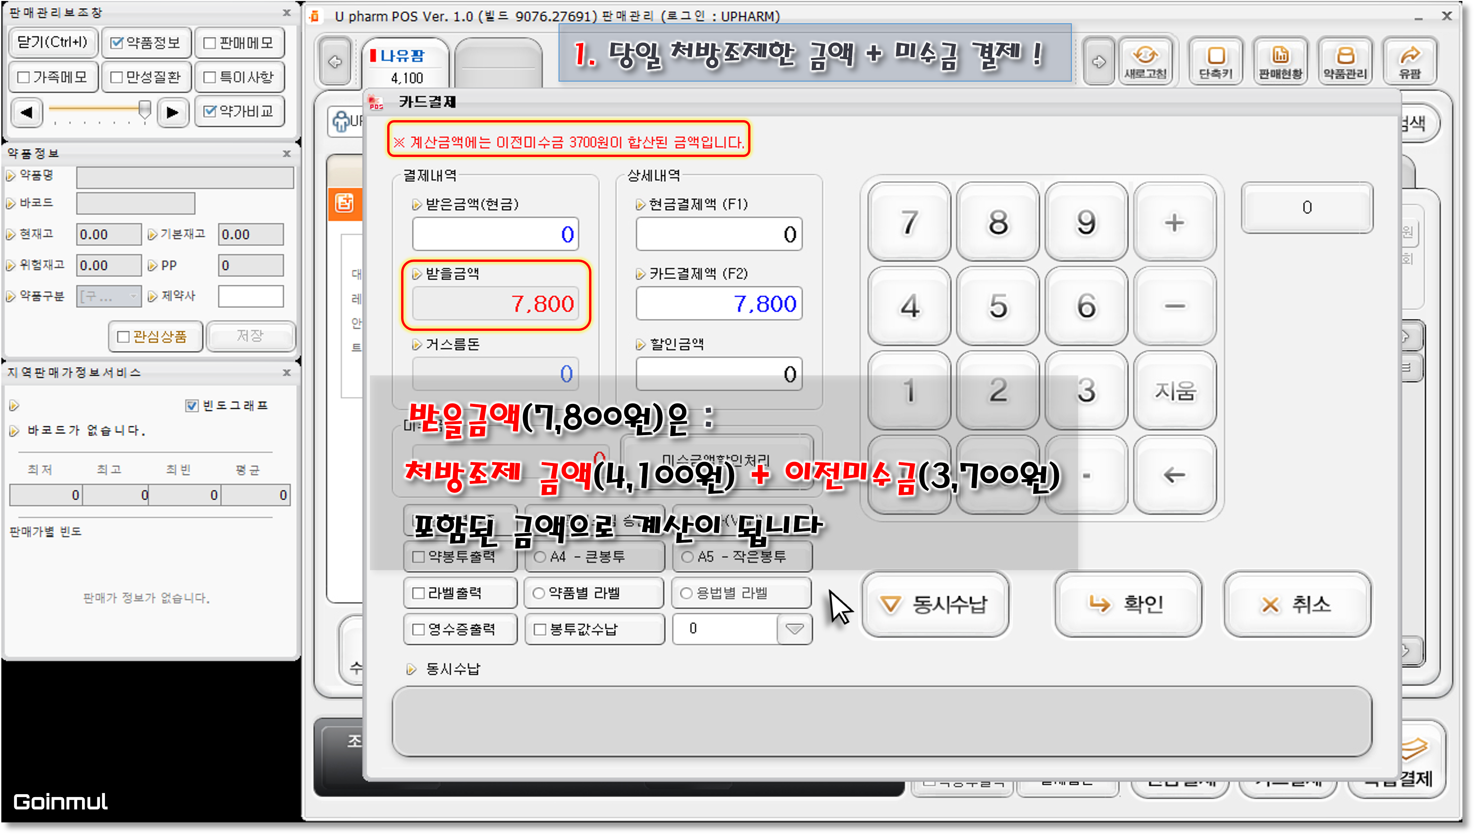Click the slider handle in helper panel

coord(145,108)
